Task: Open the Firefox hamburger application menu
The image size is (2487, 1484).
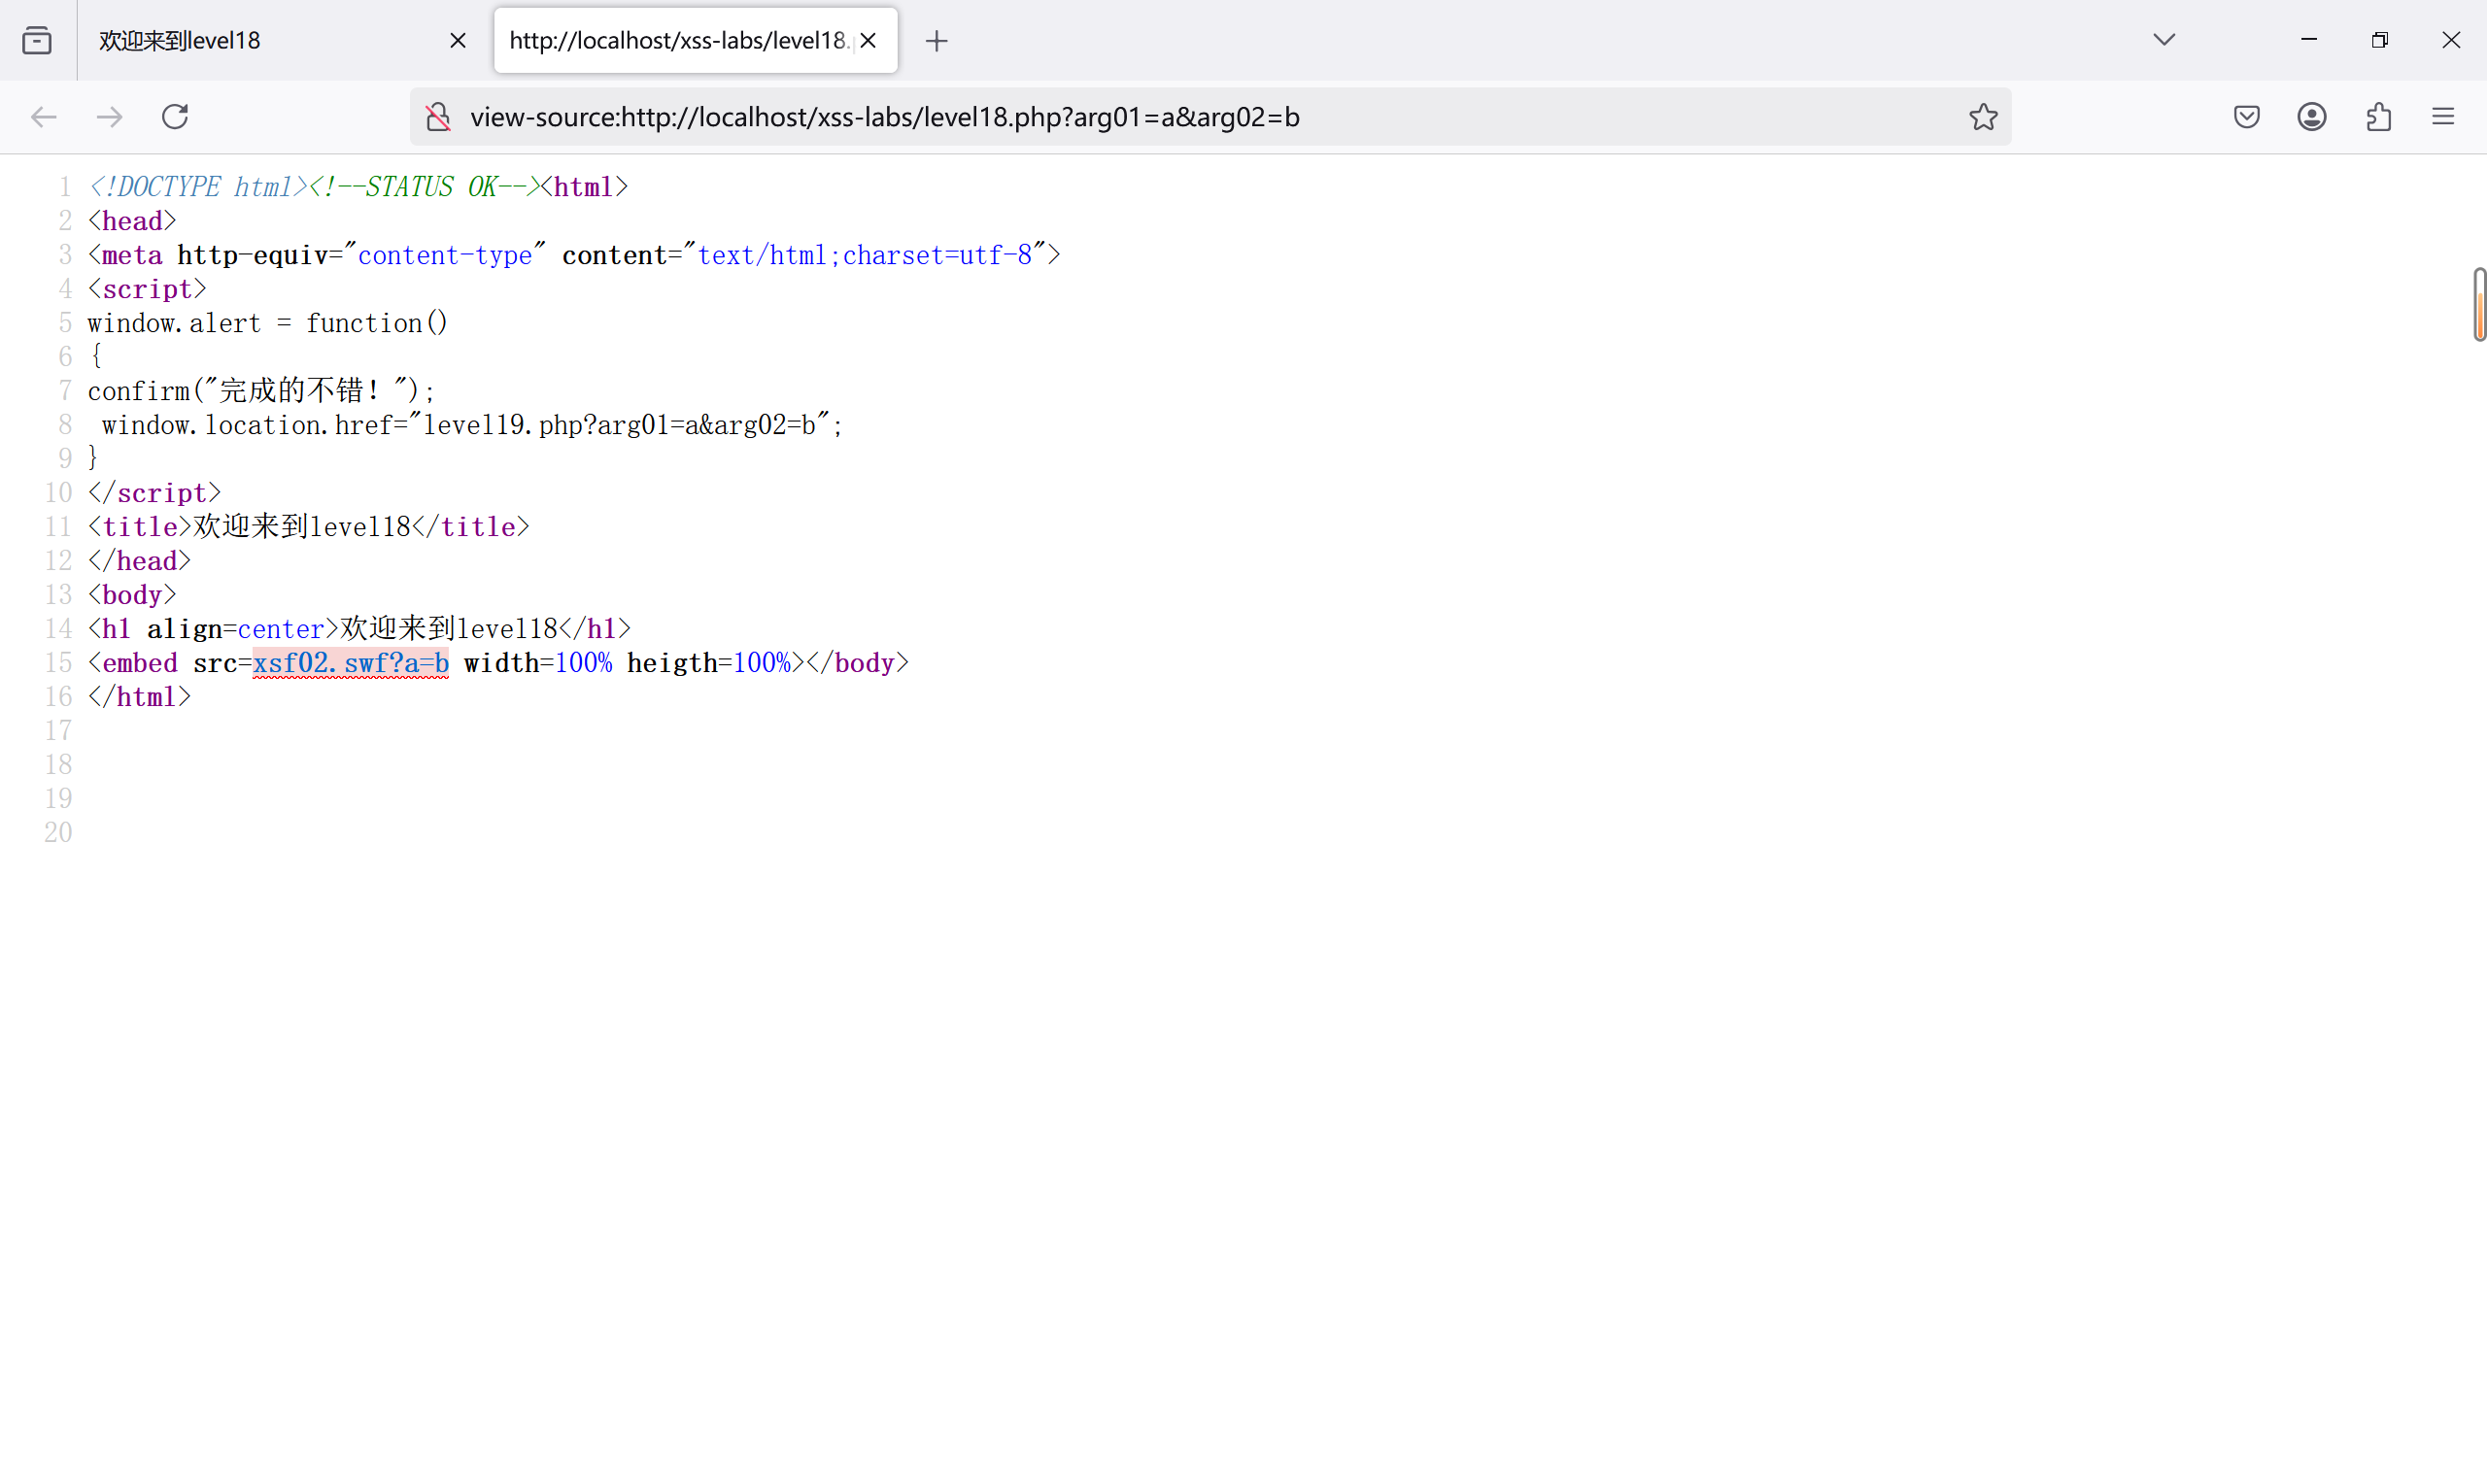Action: [x=2443, y=117]
